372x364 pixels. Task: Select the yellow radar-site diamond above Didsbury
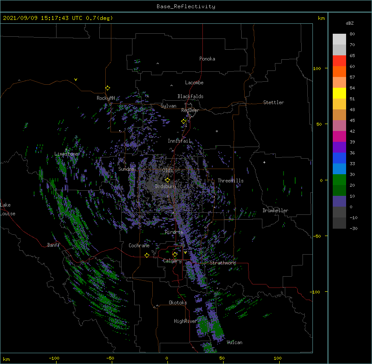[x=167, y=180]
